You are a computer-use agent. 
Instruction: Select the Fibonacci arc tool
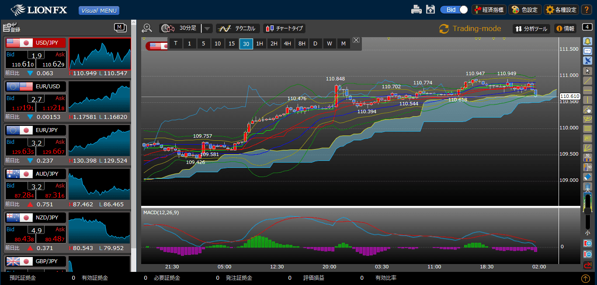click(587, 119)
